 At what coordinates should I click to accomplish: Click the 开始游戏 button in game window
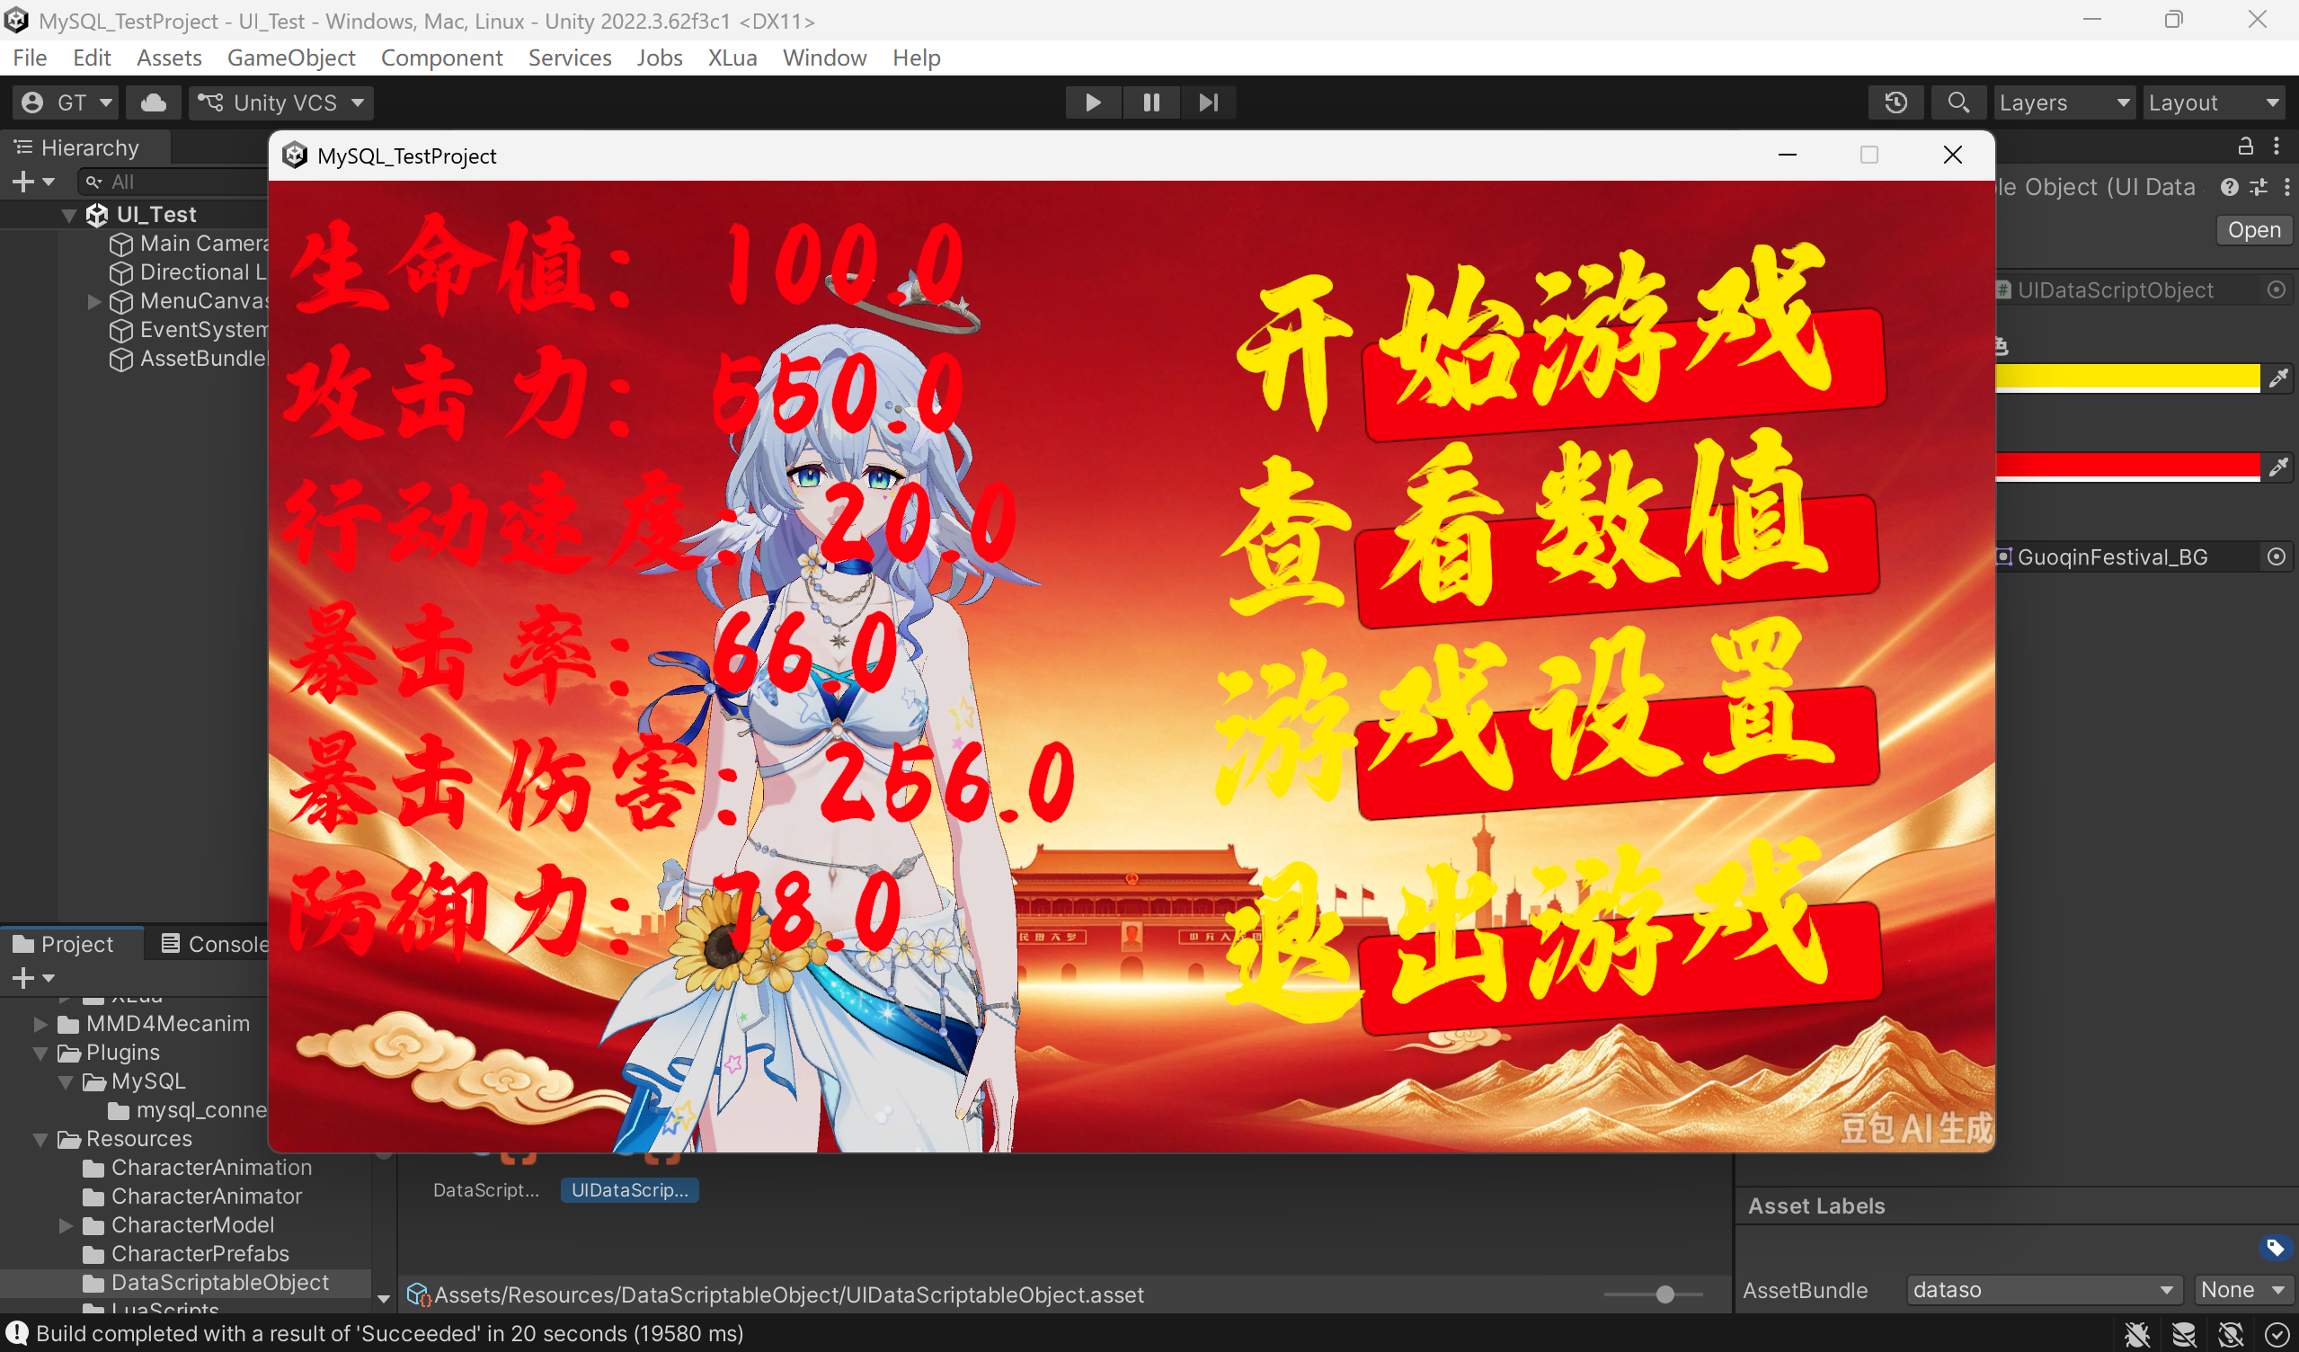tap(1624, 376)
